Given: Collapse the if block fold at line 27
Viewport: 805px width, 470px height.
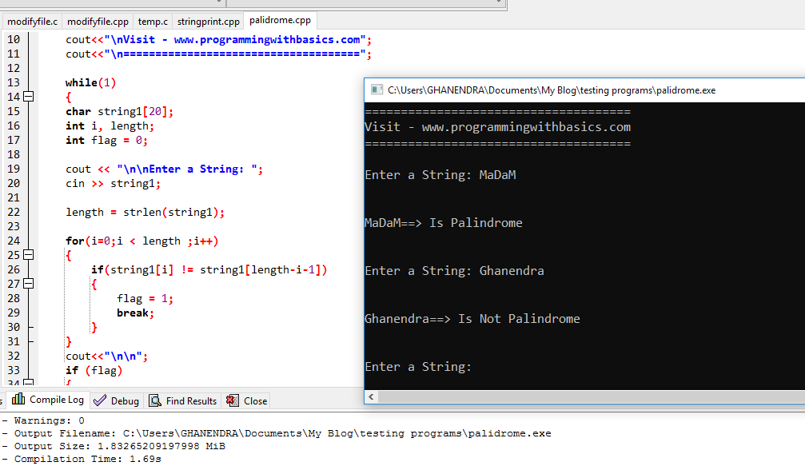Looking at the screenshot, I should tap(26, 284).
